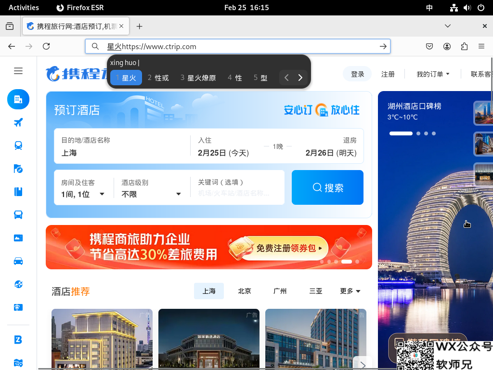Expand the My Orders dropdown

pyautogui.click(x=433, y=74)
